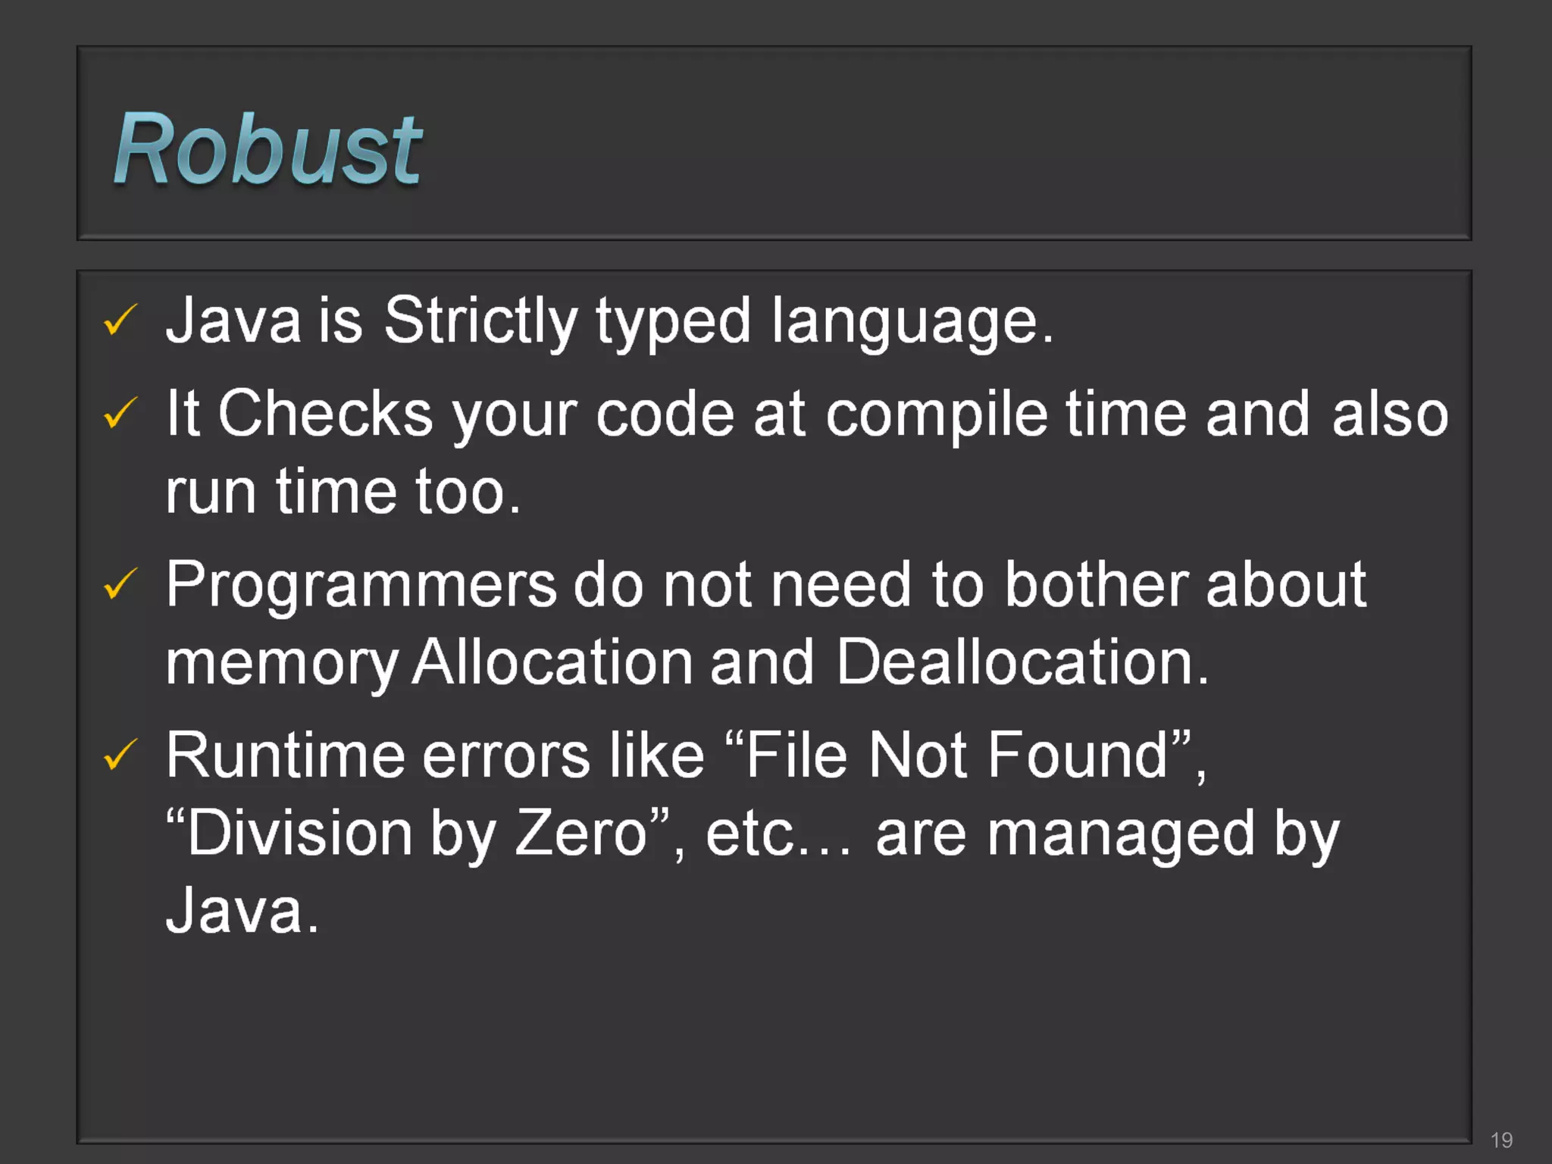The height and width of the screenshot is (1164, 1552).
Task: Click the slide number 19
Action: (1501, 1140)
